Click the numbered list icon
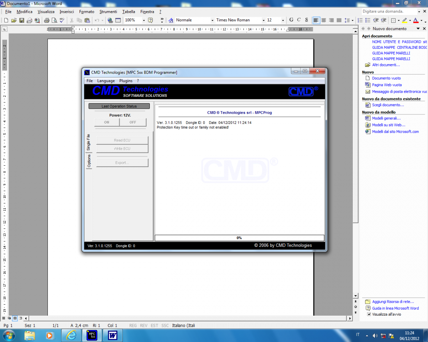 point(360,20)
